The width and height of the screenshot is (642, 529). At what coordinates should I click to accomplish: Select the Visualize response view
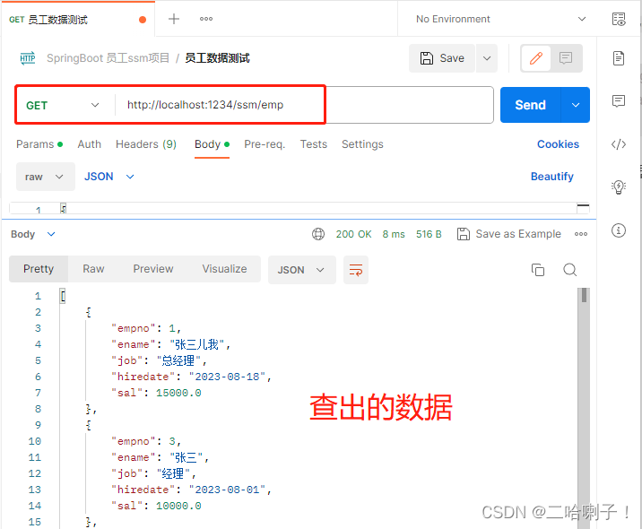pyautogui.click(x=224, y=269)
